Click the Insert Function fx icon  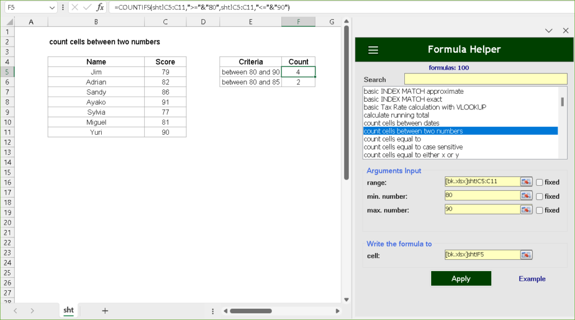click(x=100, y=7)
